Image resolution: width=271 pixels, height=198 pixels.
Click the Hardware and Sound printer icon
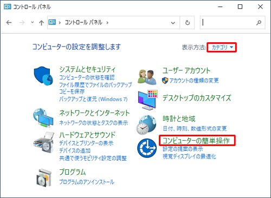[43, 142]
